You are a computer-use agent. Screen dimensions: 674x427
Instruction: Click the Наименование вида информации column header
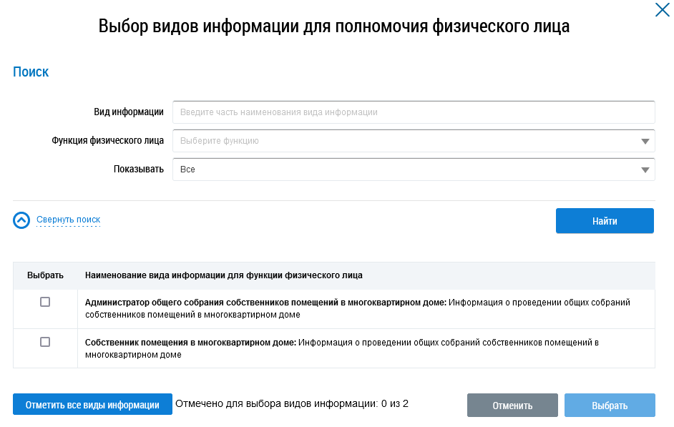click(x=223, y=275)
